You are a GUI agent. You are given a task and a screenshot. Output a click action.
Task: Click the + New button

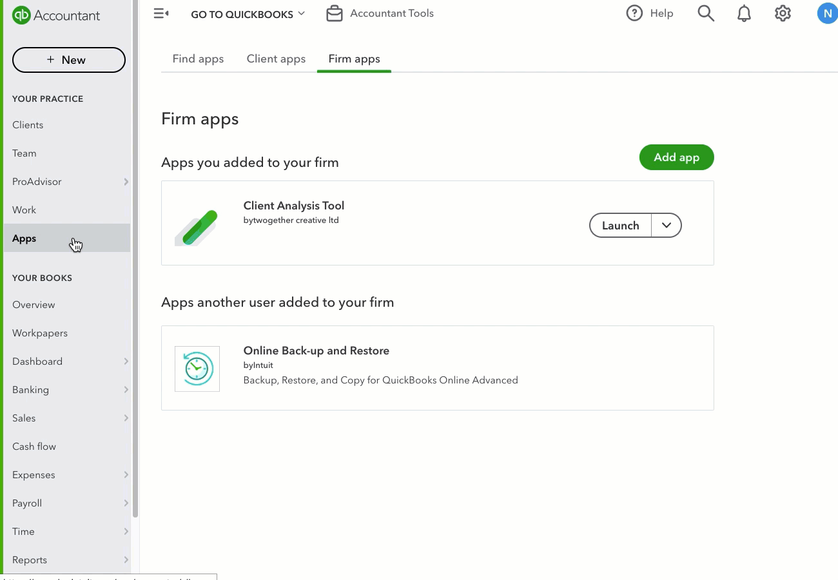pos(69,60)
